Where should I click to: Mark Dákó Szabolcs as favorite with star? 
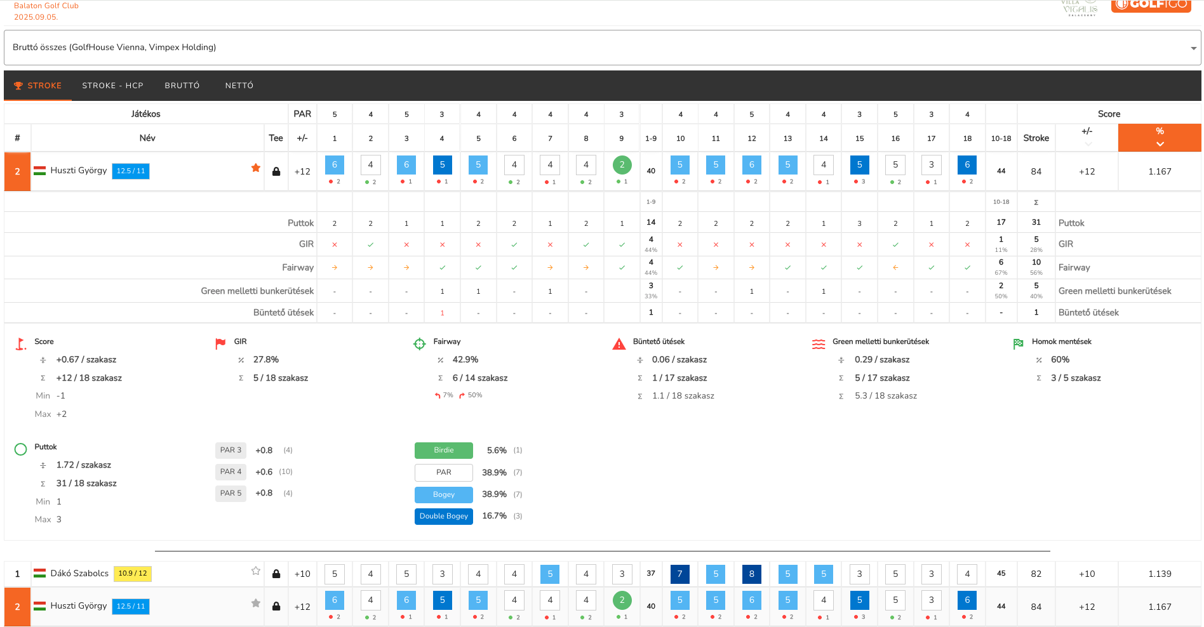tap(256, 571)
